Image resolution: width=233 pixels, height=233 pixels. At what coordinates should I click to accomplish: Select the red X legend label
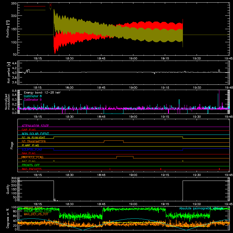pos(50,5)
